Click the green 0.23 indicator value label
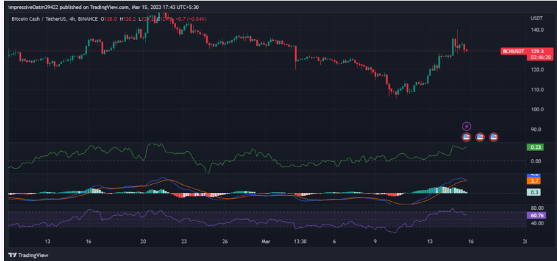The height and width of the screenshot is (261, 557). point(535,147)
